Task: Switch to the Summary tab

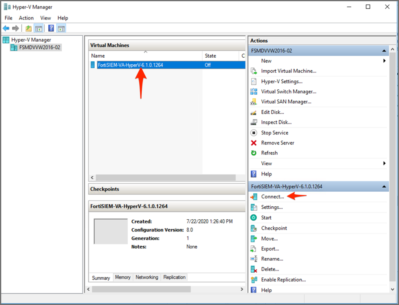Action: (101, 278)
